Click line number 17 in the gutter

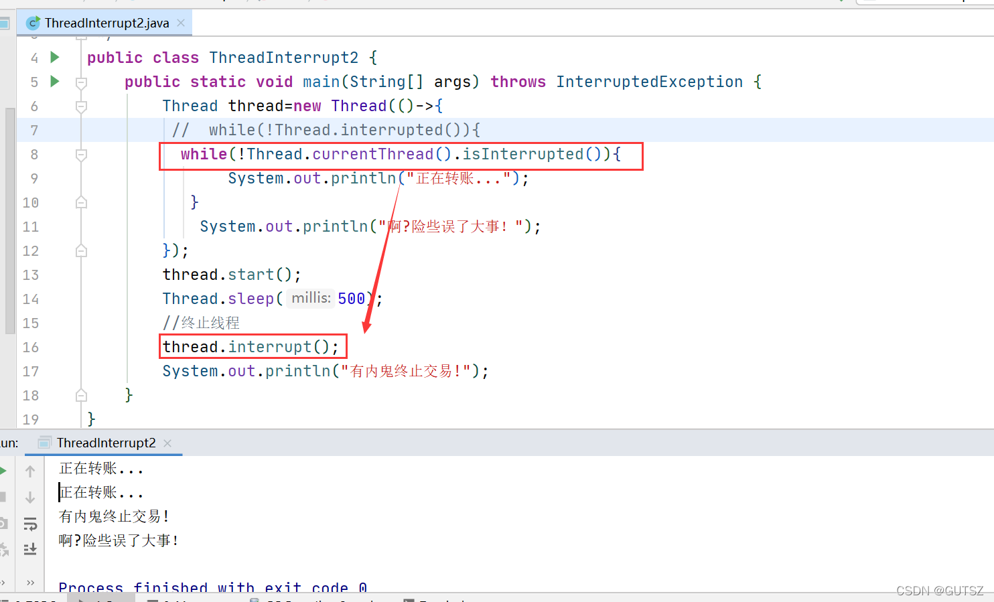coord(31,372)
